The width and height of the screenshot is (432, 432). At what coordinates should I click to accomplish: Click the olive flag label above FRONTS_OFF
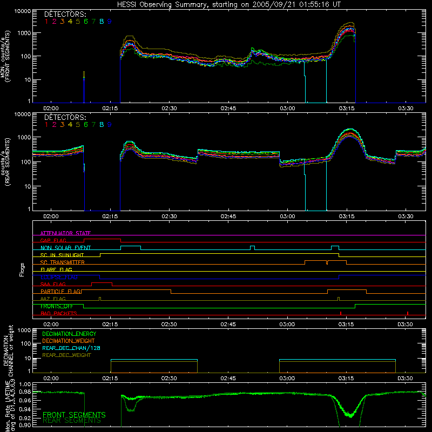point(53,299)
